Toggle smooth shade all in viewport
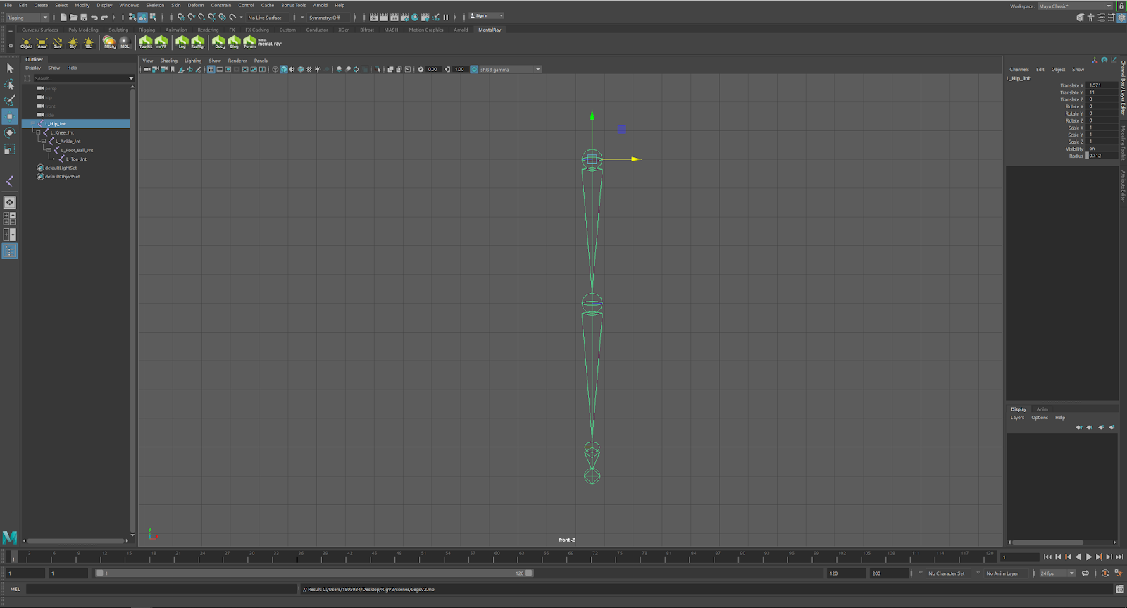 click(284, 69)
